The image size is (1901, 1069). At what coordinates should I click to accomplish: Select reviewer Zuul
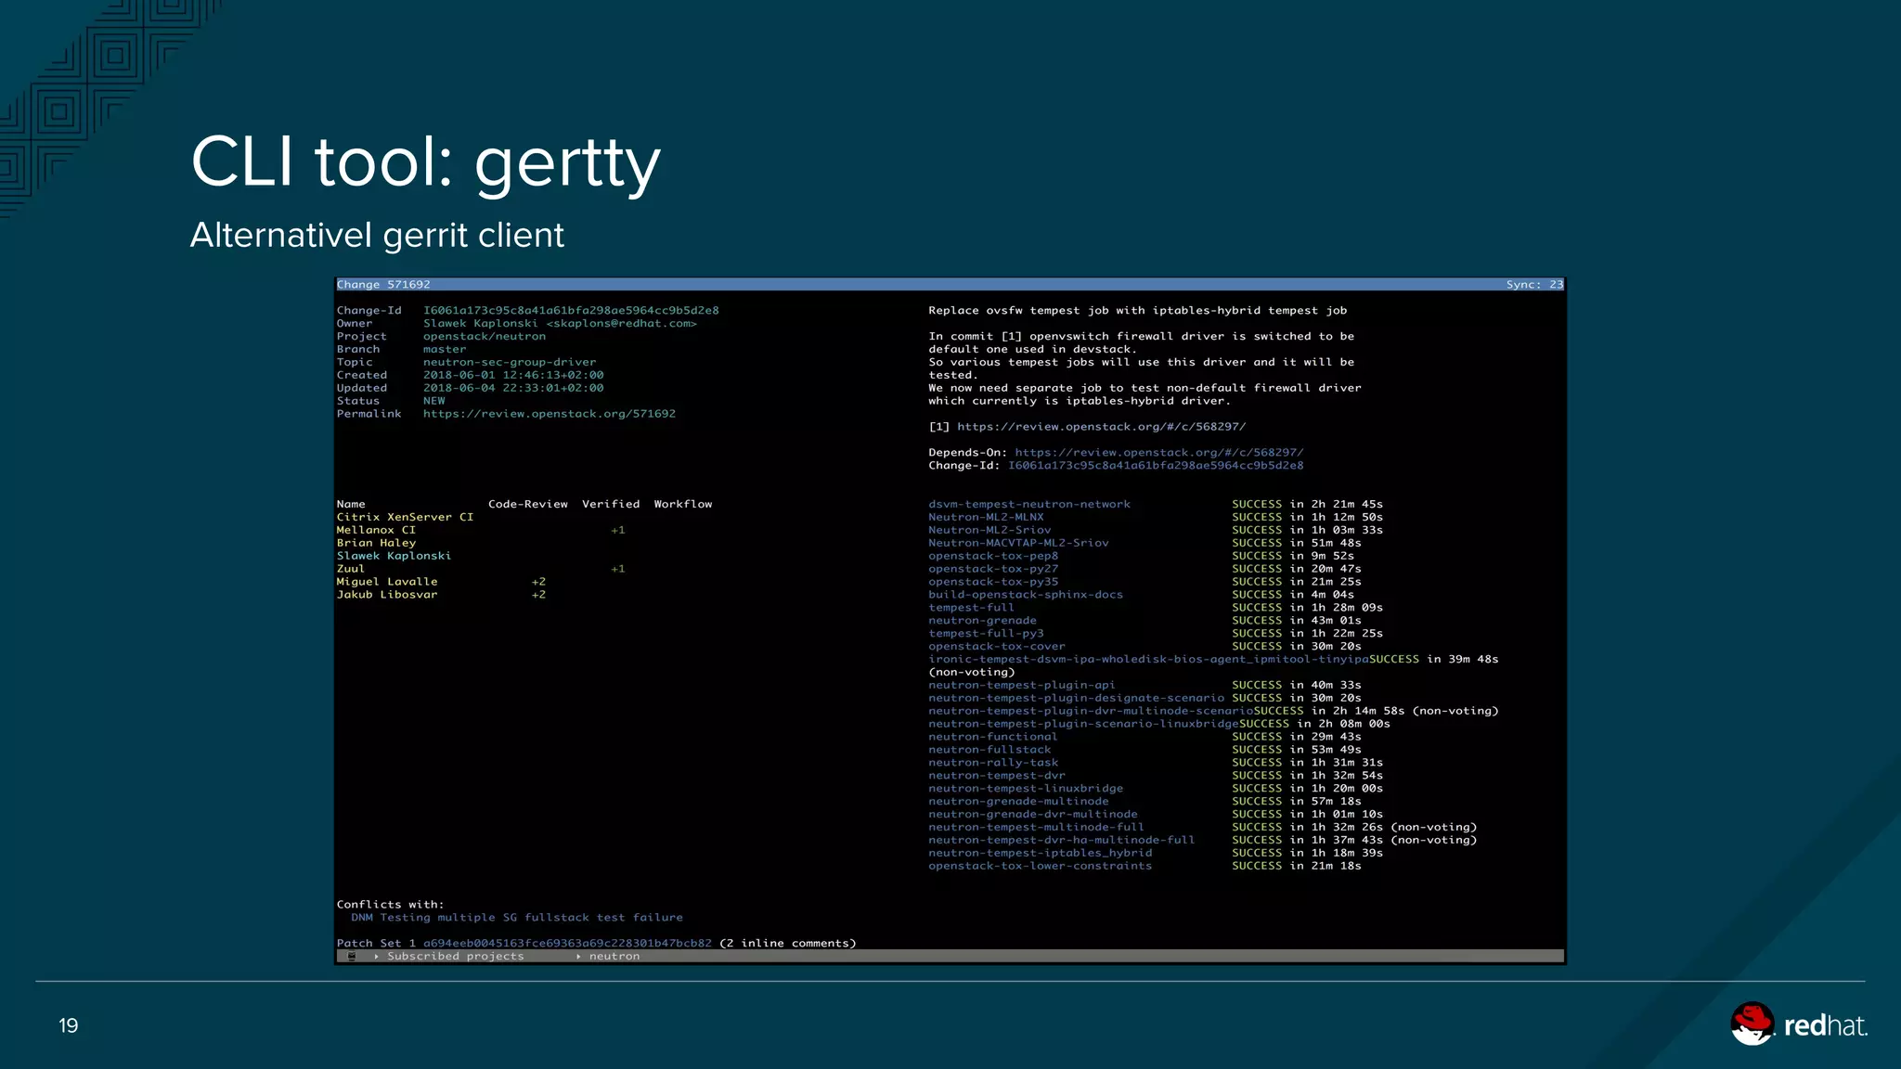(351, 570)
